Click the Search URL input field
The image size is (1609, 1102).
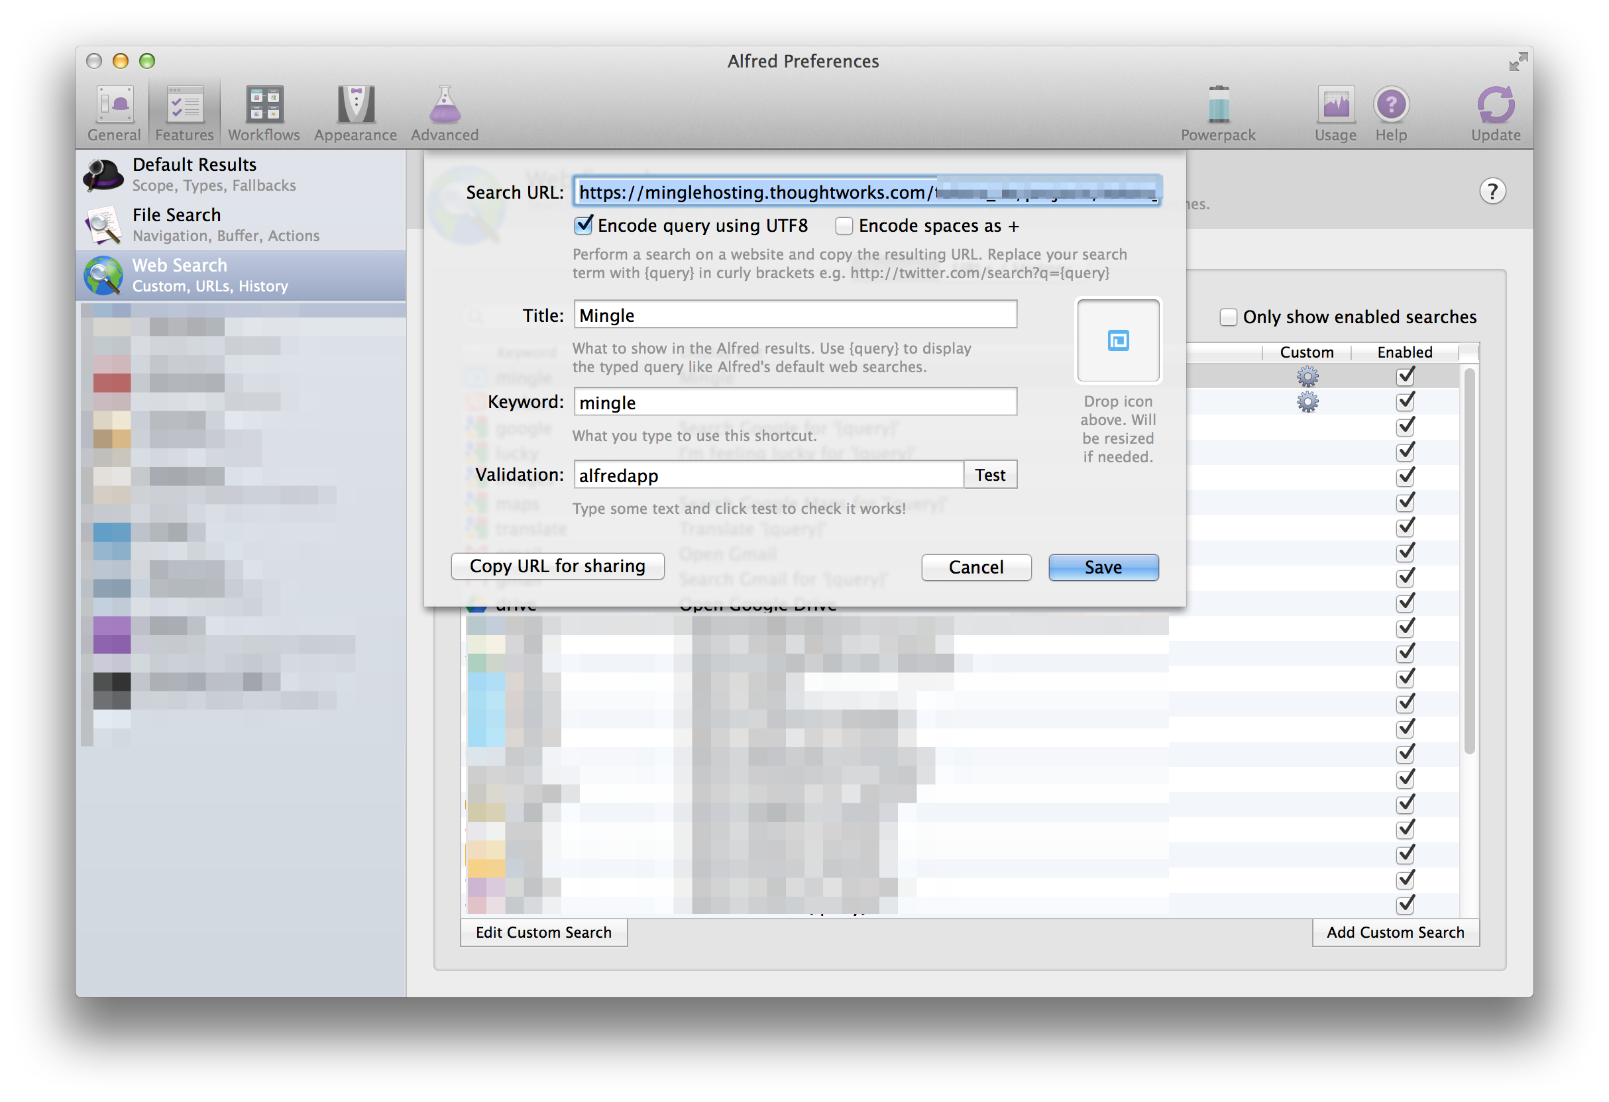click(867, 191)
